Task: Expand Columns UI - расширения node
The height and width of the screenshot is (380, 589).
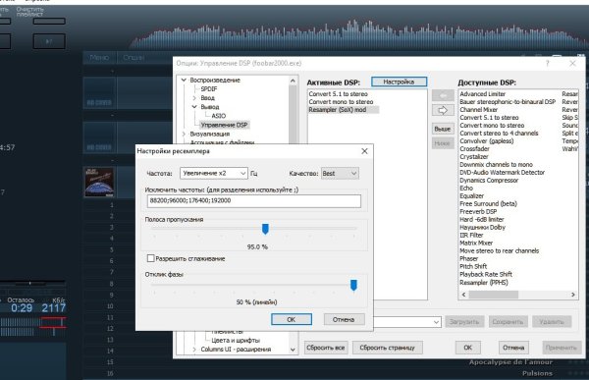Action: click(x=194, y=350)
